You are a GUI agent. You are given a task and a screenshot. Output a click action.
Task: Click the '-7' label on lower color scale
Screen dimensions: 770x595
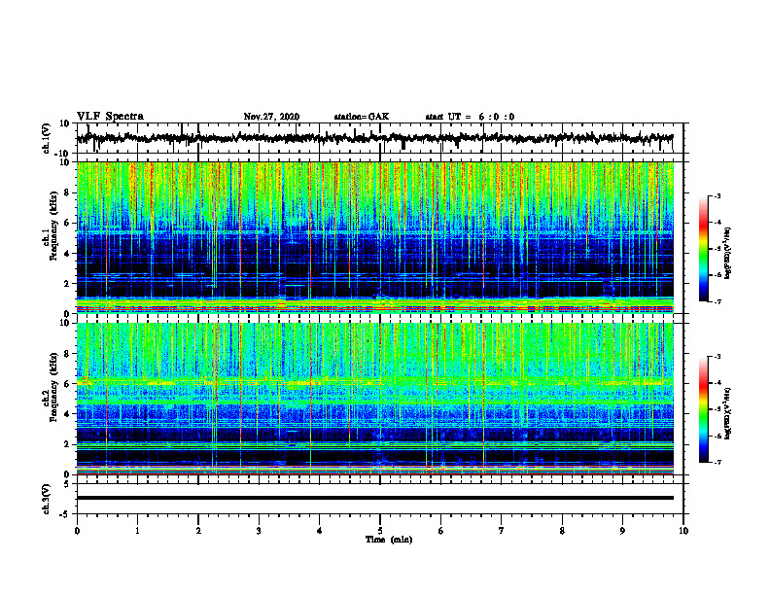click(717, 462)
